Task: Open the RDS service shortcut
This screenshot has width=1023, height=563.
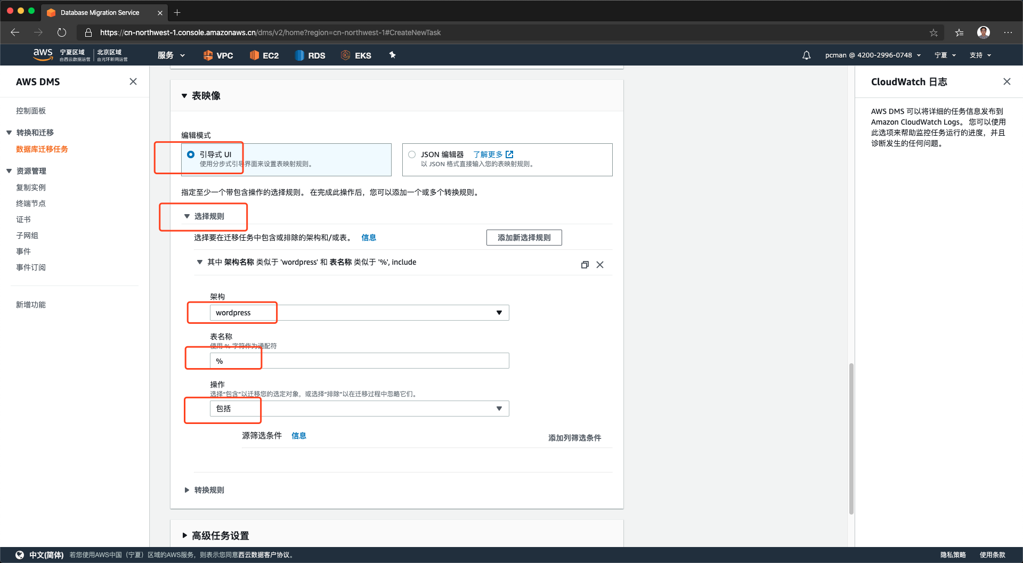Action: (310, 55)
